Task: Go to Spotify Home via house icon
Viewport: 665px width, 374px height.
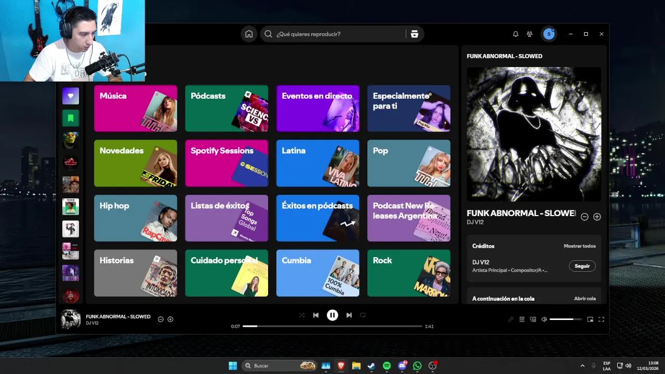Action: 249,34
